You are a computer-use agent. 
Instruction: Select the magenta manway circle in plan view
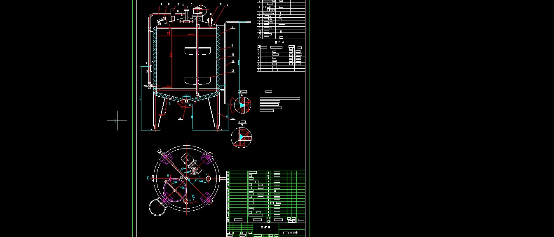[x=175, y=191]
